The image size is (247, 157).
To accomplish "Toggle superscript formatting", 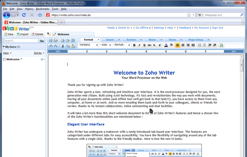I will [x=160, y=45].
